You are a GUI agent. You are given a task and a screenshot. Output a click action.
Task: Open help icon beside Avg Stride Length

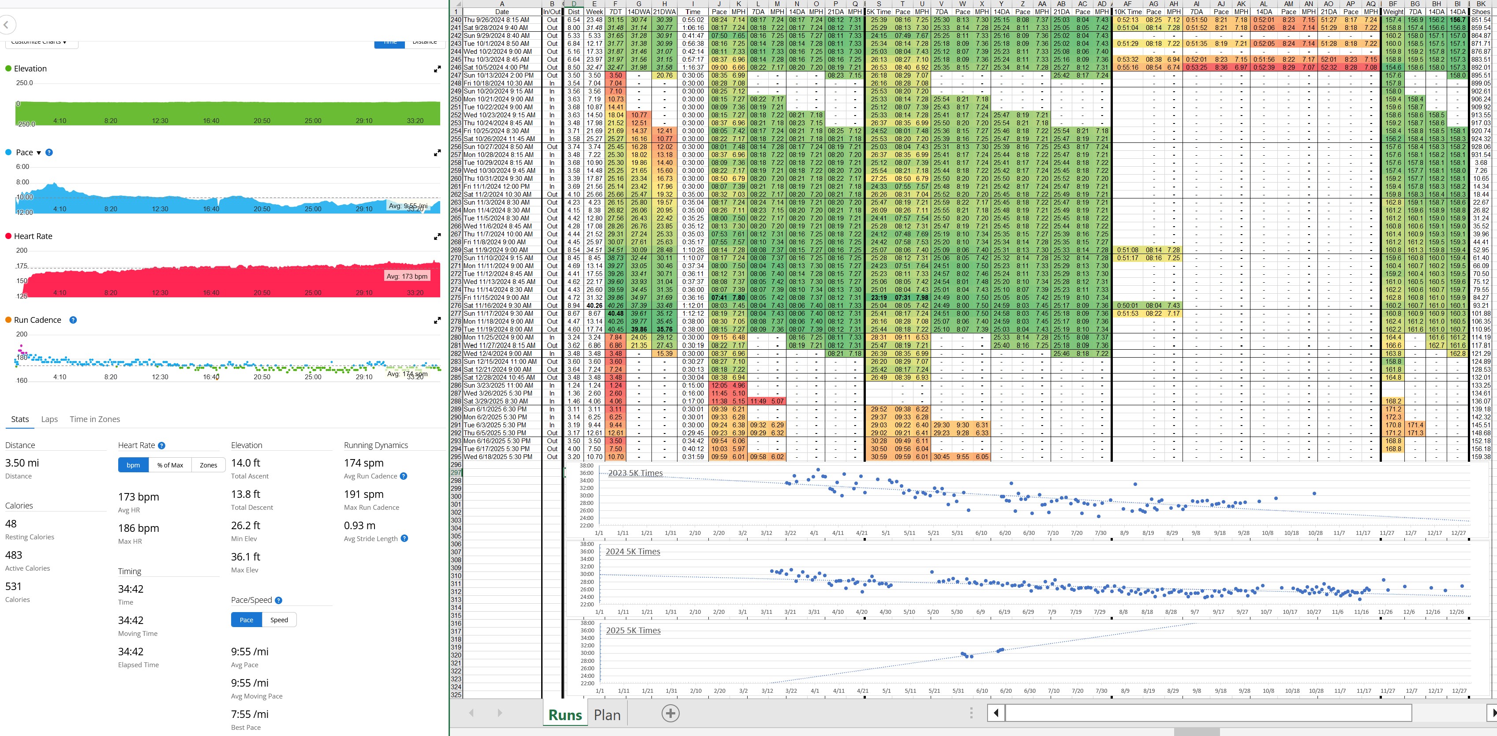pyautogui.click(x=404, y=538)
